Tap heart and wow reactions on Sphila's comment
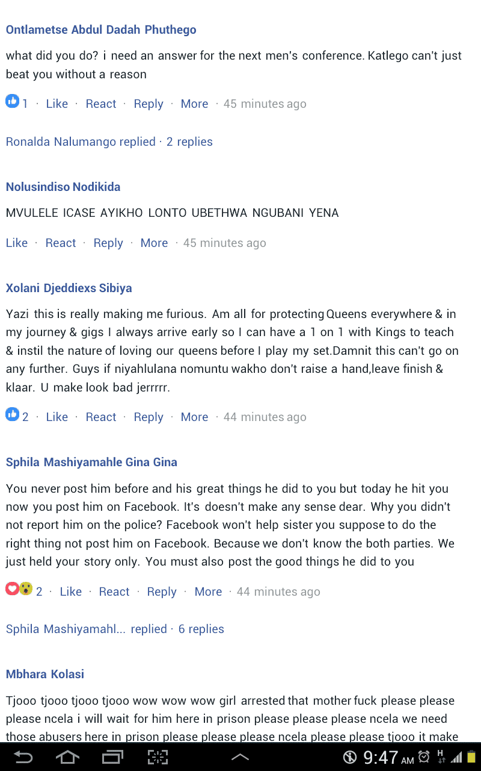 [19, 589]
